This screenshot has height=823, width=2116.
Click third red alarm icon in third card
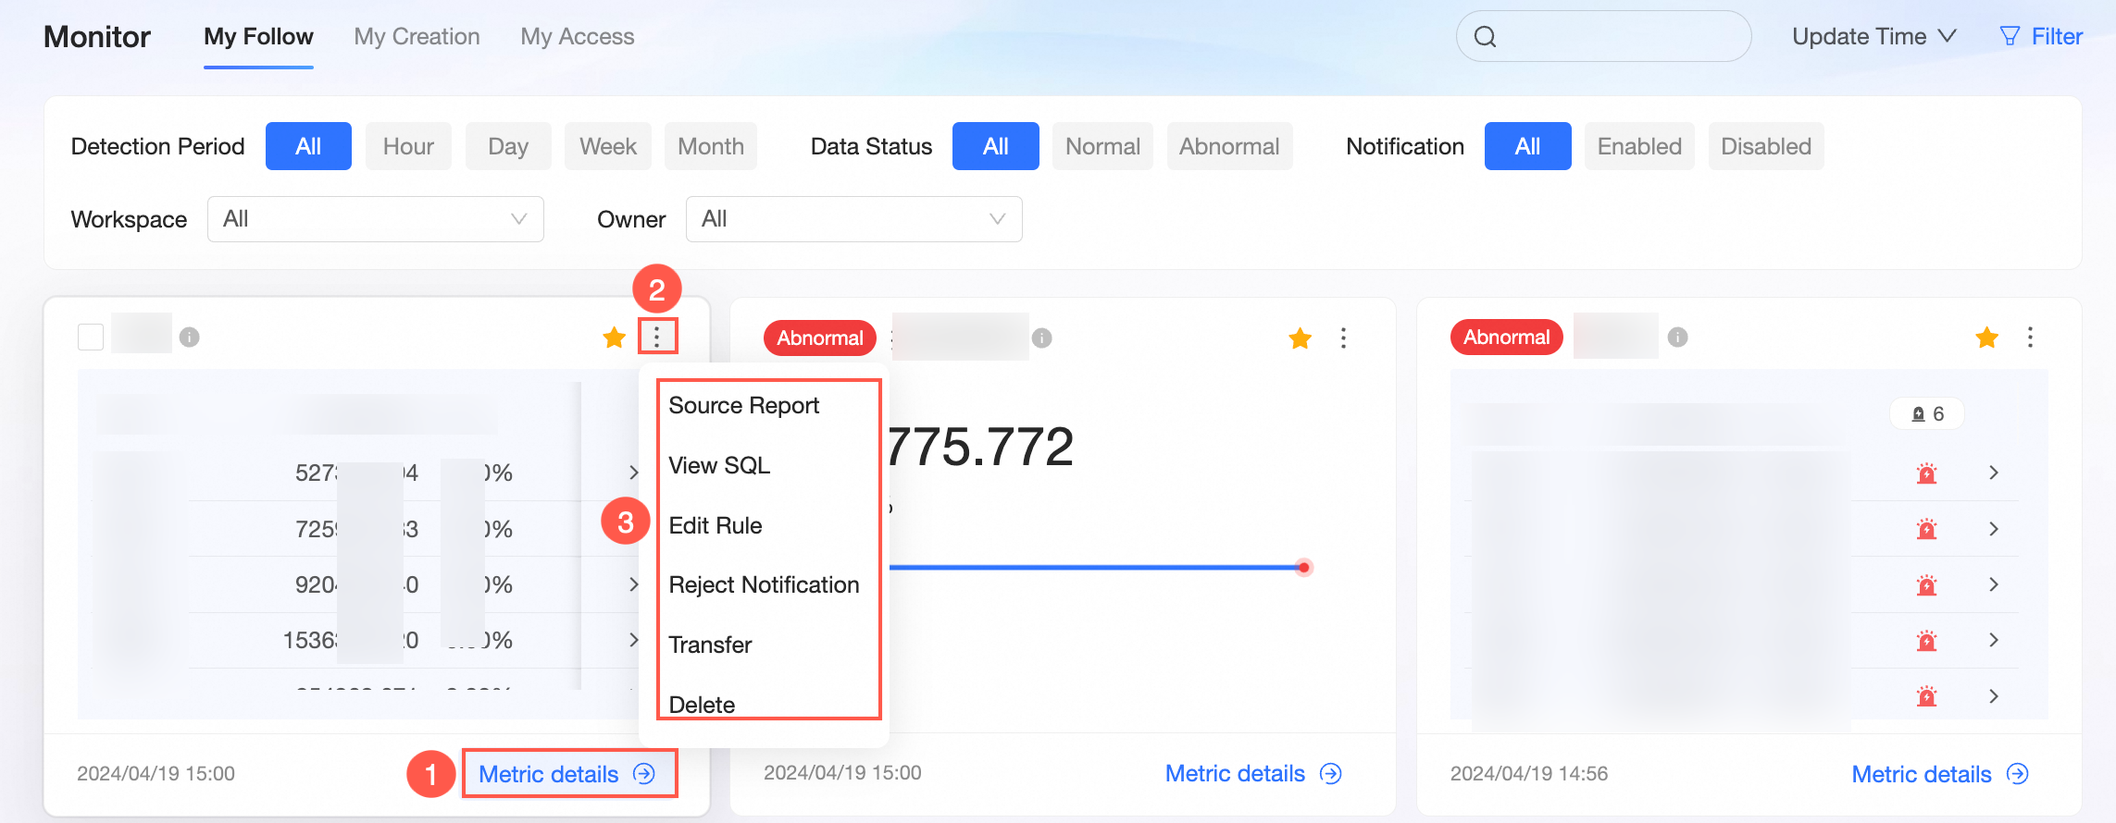pos(1926,584)
